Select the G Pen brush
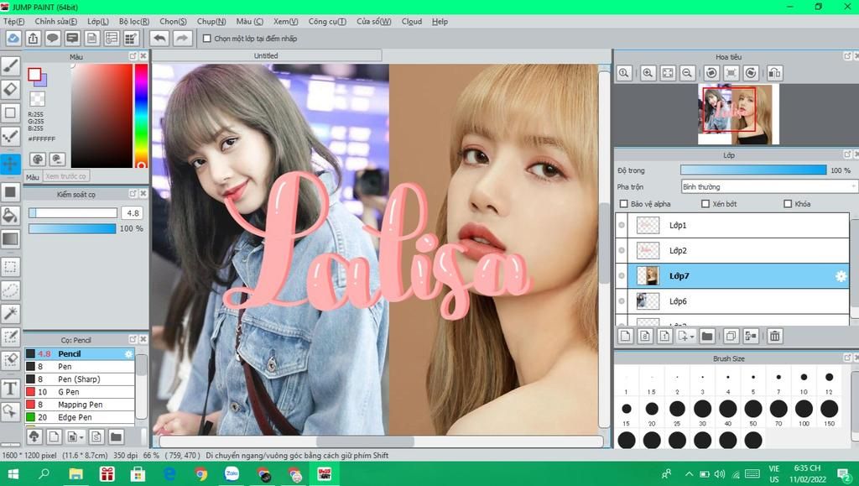The height and width of the screenshot is (486, 859). 80,392
